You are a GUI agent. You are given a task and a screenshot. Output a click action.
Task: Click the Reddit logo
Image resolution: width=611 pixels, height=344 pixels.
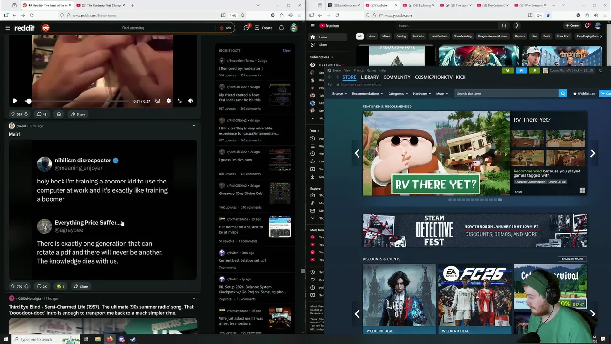[x=24, y=28]
